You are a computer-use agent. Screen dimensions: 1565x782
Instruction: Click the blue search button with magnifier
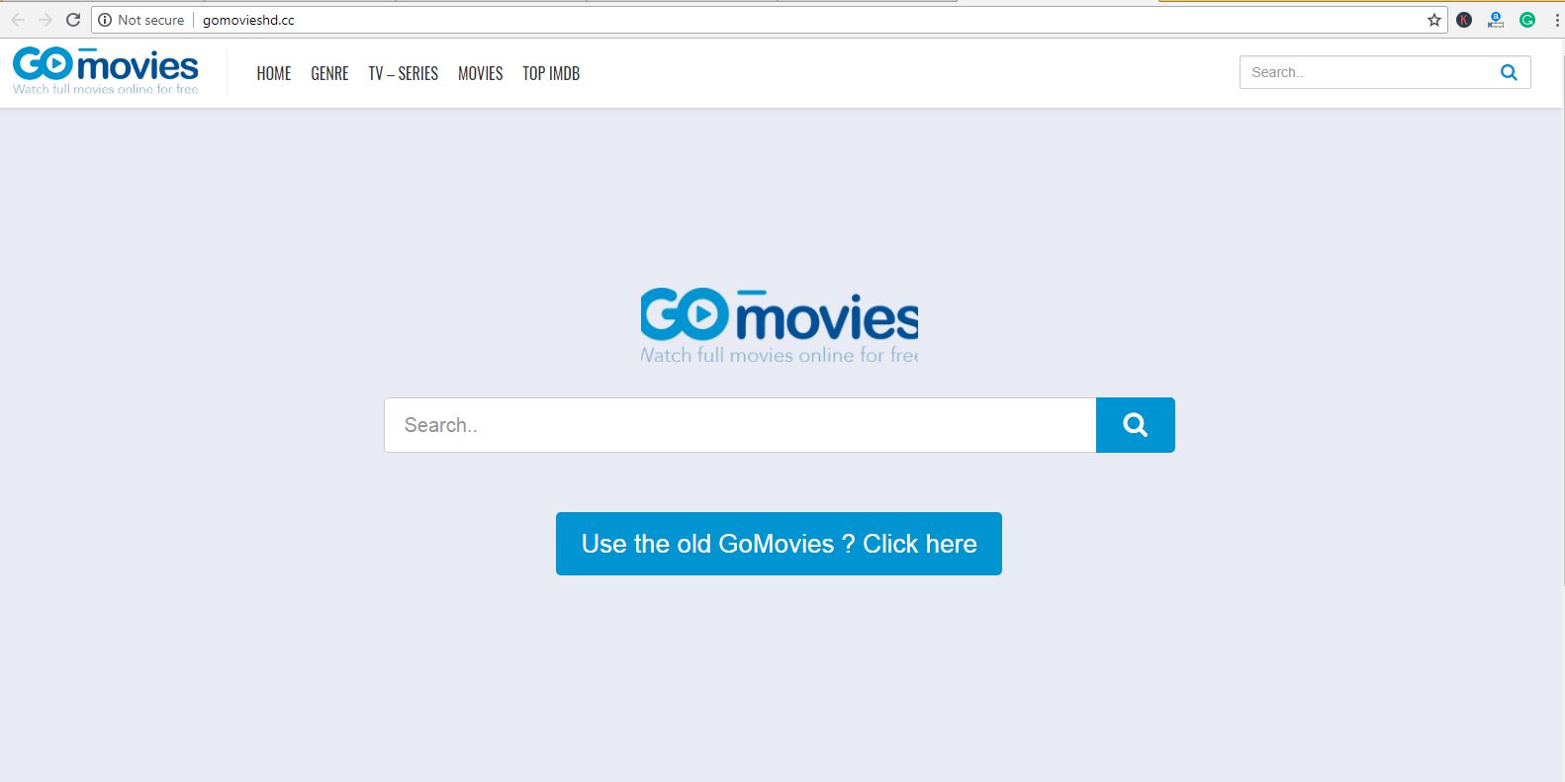pyautogui.click(x=1136, y=425)
